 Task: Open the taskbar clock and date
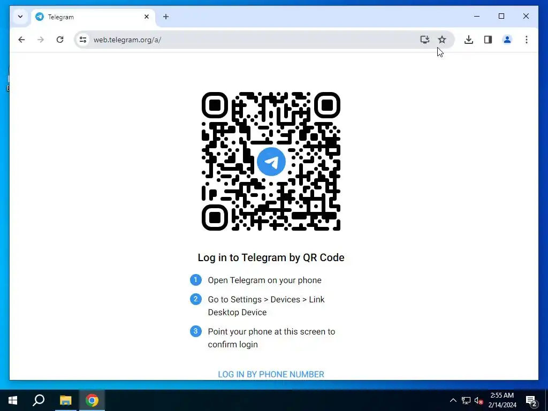pos(502,400)
